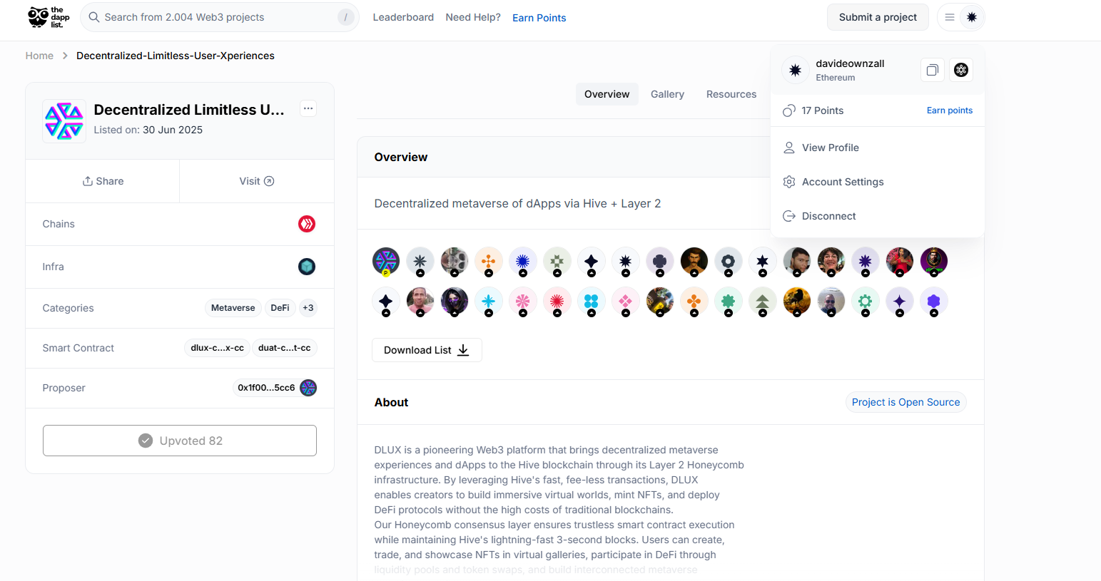This screenshot has height=581, width=1101.
Task: Open the Leaderboard page
Action: tap(403, 17)
